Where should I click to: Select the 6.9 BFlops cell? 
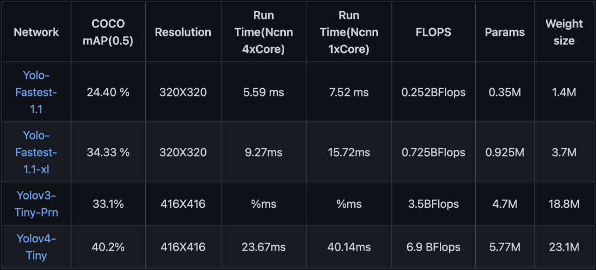(x=433, y=247)
